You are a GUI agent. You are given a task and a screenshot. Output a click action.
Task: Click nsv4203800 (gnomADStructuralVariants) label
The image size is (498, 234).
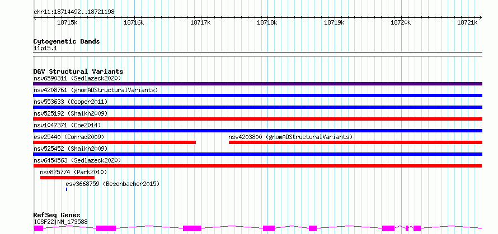[x=290, y=137]
